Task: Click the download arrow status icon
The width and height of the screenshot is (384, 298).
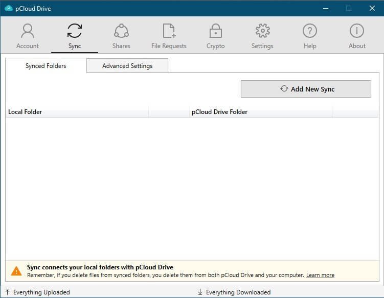Action: [x=200, y=292]
